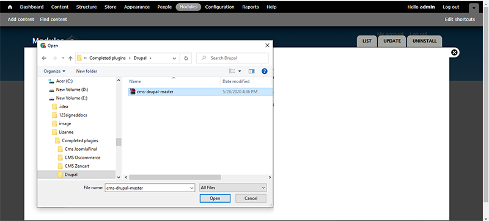The width and height of the screenshot is (489, 221).
Task: Go up one folder level arrow
Action: coord(70,58)
